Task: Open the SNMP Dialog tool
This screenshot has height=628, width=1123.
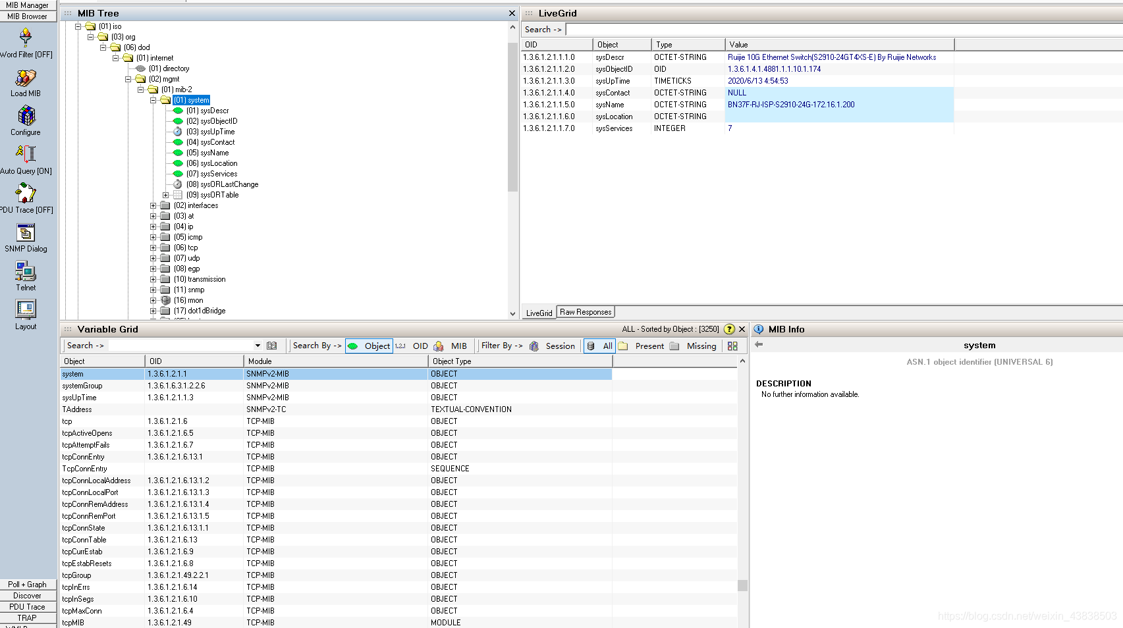Action: coord(26,232)
